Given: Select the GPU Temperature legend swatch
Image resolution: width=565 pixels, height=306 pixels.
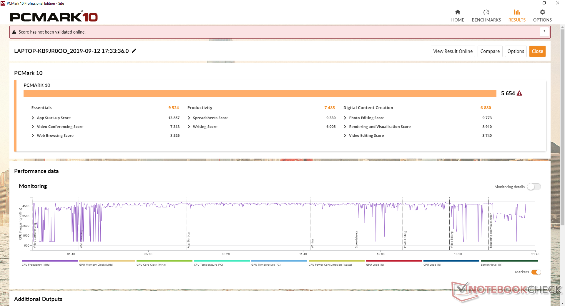Looking at the screenshot, I should 279,261.
